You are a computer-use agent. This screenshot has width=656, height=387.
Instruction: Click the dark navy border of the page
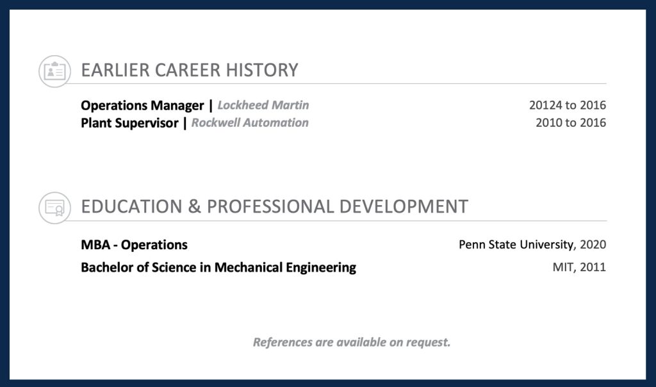(328, 4)
